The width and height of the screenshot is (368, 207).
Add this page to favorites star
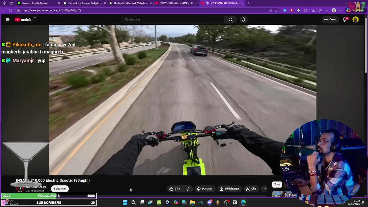pyautogui.click(x=276, y=10)
